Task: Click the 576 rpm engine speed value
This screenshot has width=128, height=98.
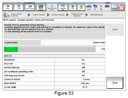Action: click(x=83, y=83)
